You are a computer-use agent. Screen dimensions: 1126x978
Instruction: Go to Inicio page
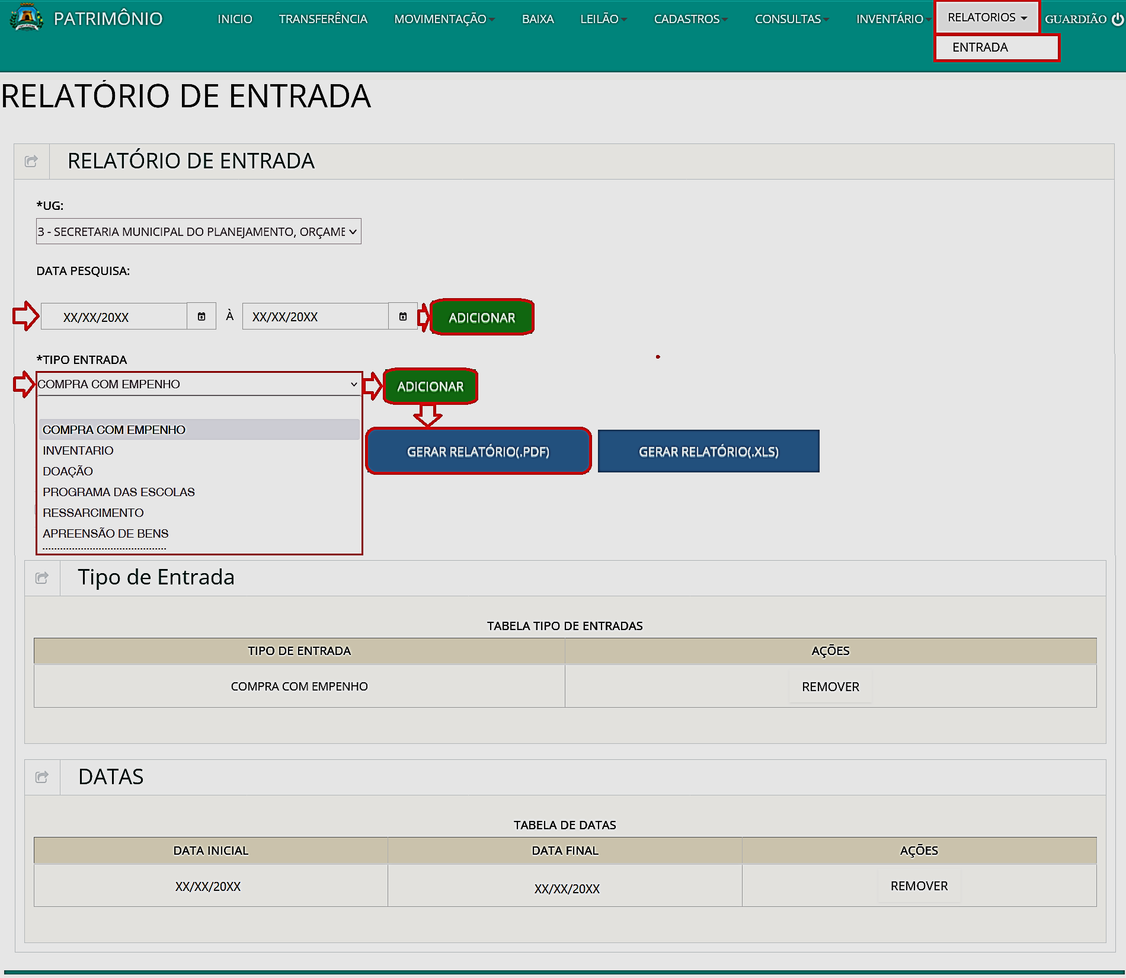click(235, 19)
